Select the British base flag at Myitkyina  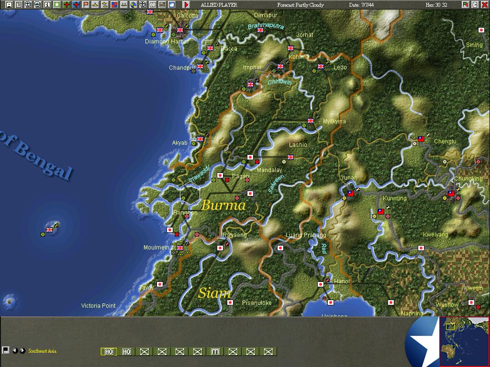(x=310, y=121)
